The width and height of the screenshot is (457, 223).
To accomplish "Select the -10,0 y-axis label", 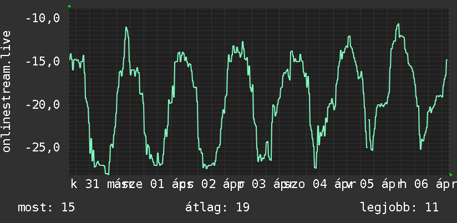I will 43,19.
